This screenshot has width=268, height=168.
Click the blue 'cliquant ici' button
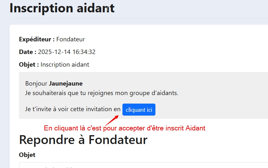pyautogui.click(x=139, y=110)
